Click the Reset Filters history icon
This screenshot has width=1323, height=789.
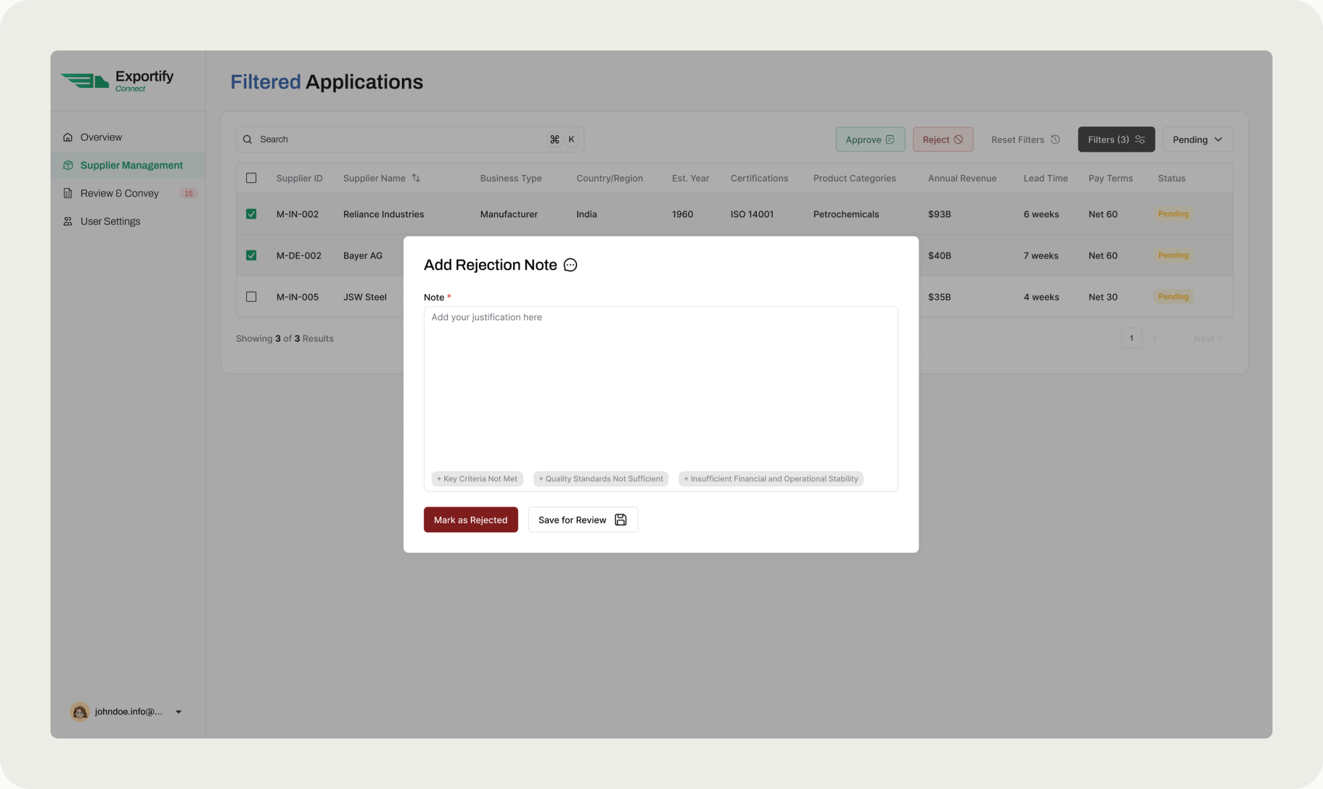[1055, 139]
